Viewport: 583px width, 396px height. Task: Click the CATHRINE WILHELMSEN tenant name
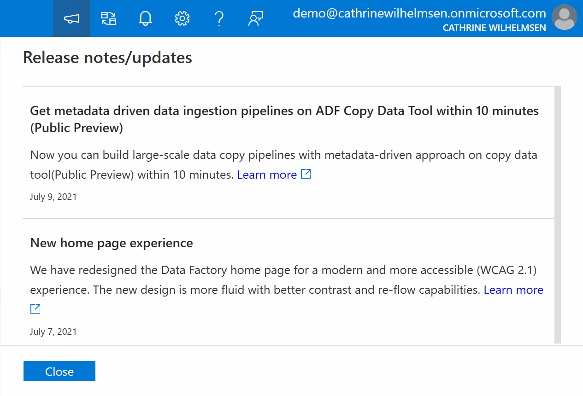pos(494,28)
